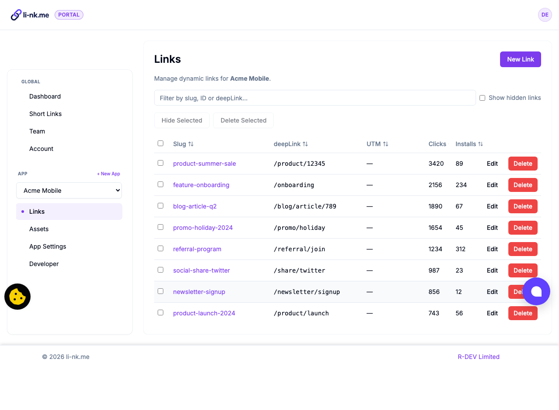Click the /referral/join deepLink value
559x410 pixels.
point(300,249)
